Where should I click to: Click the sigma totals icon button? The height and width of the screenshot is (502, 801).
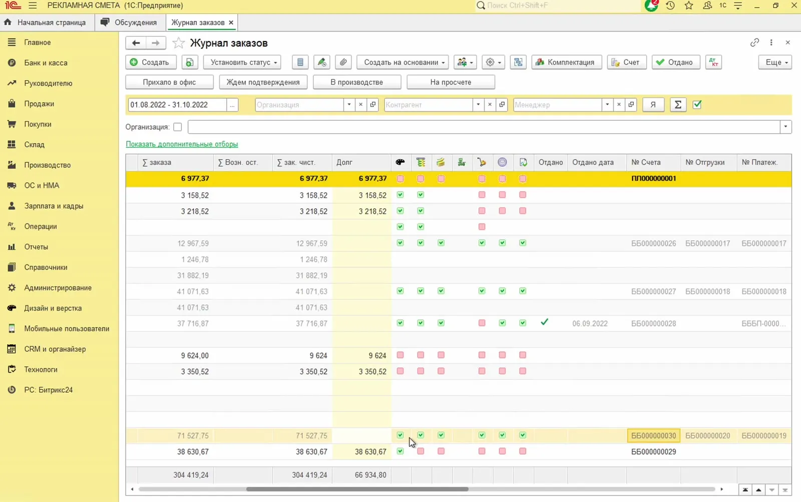tap(678, 105)
